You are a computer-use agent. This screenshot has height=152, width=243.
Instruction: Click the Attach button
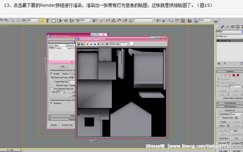click(x=222, y=126)
